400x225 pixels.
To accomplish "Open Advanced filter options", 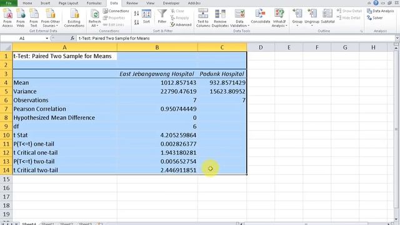I will [181, 25].
